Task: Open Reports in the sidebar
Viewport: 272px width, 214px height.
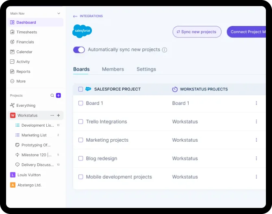Action: [x=23, y=71]
